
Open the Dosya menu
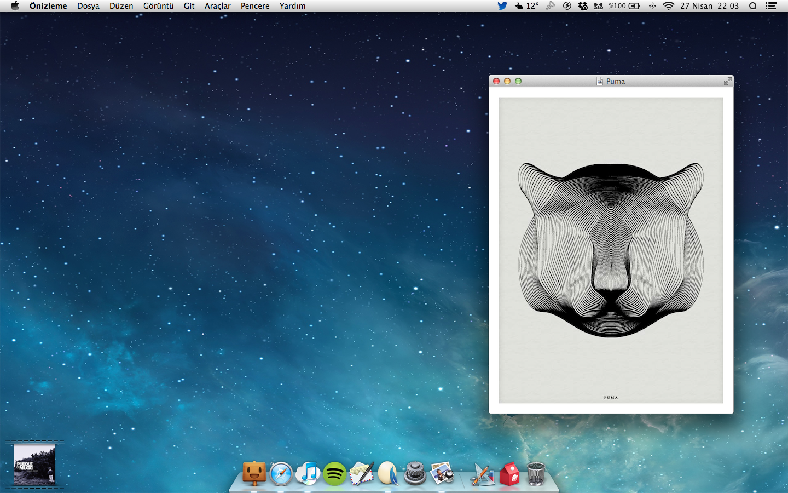click(88, 6)
